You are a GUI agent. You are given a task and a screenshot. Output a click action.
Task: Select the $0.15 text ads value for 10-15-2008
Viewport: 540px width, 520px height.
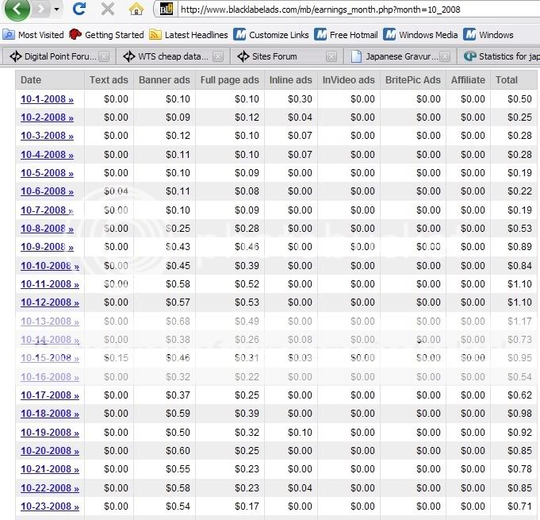[116, 358]
